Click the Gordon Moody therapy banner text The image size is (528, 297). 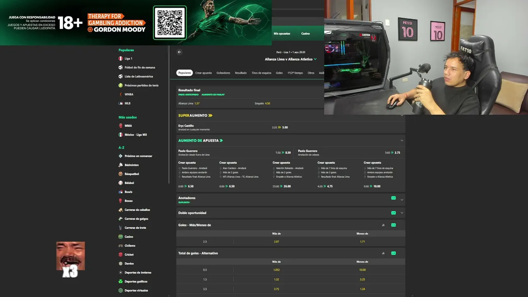[x=117, y=23]
